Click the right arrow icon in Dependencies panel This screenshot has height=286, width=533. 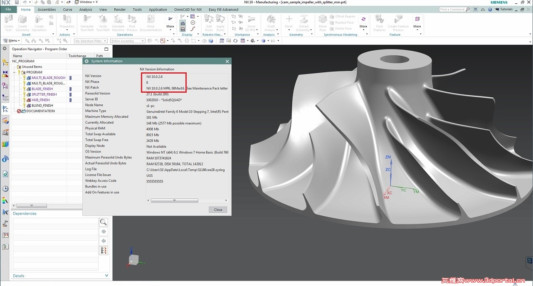[x=104, y=232]
